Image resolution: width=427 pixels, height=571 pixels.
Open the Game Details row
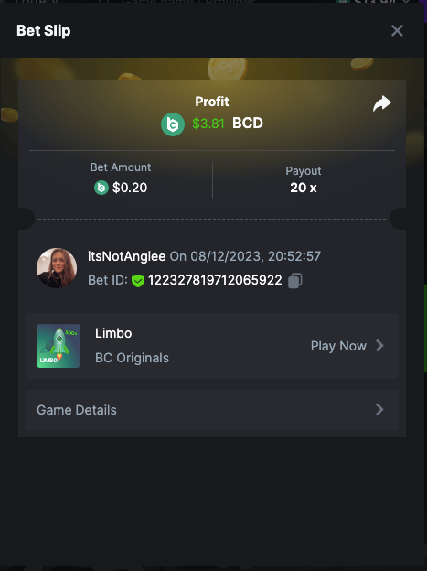click(212, 410)
